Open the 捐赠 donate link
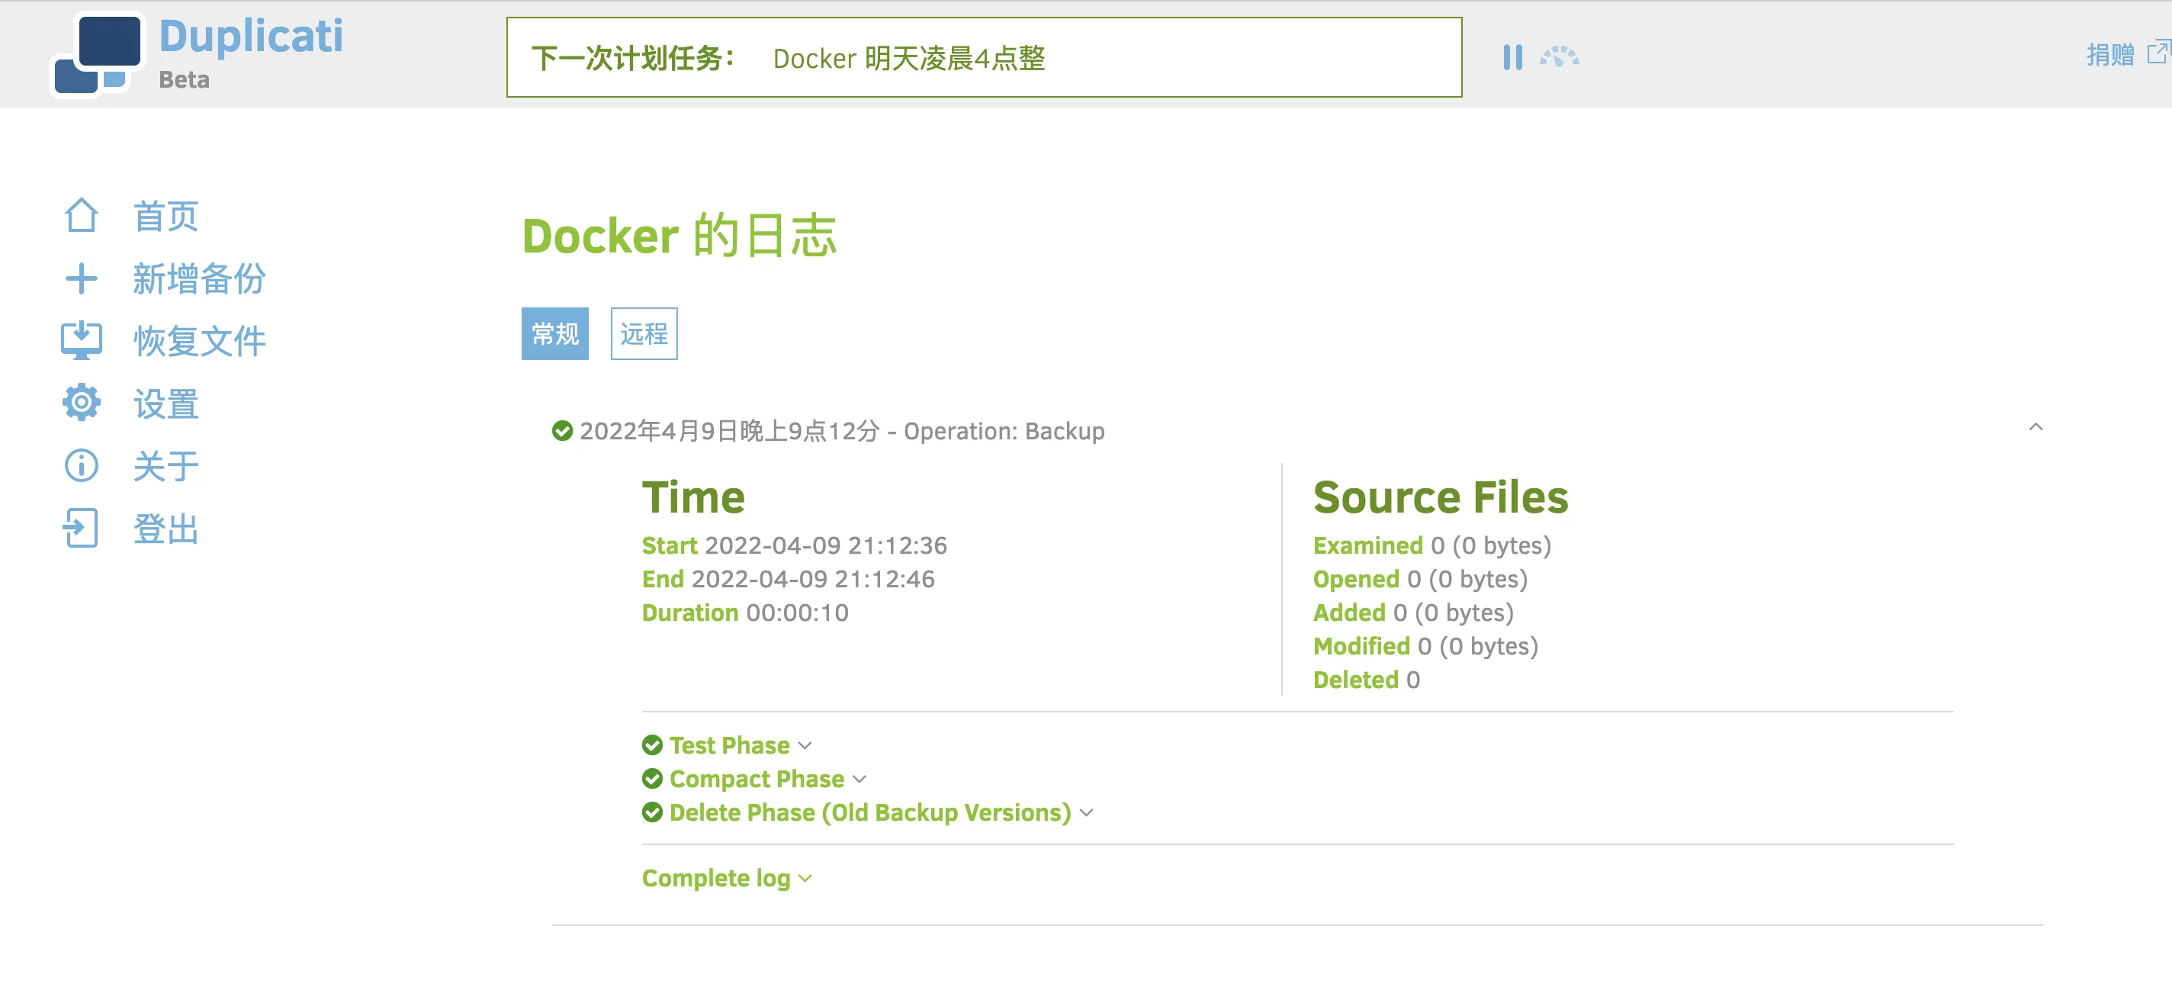Viewport: 2172px width, 984px height. tap(2110, 55)
